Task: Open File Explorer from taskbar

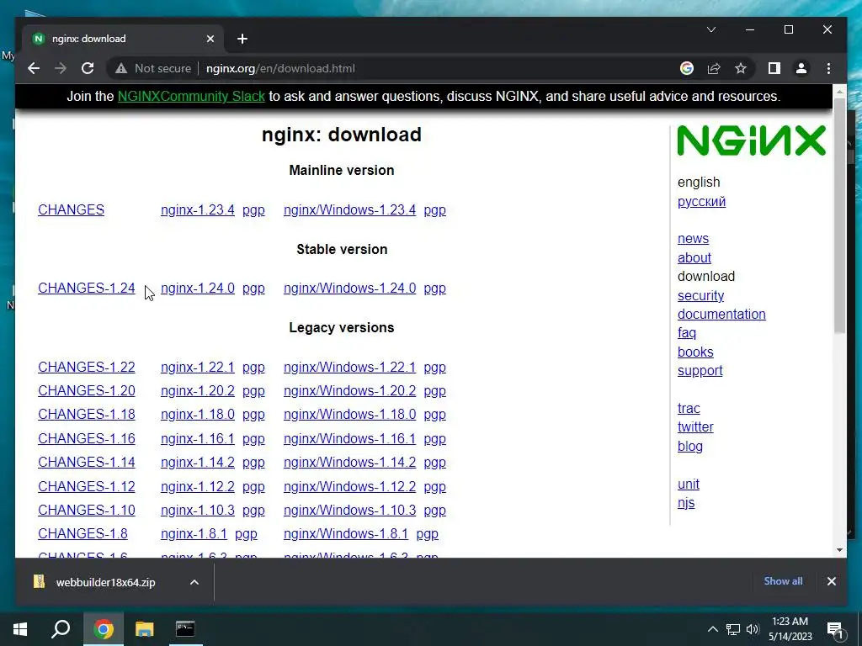Action: pyautogui.click(x=145, y=629)
